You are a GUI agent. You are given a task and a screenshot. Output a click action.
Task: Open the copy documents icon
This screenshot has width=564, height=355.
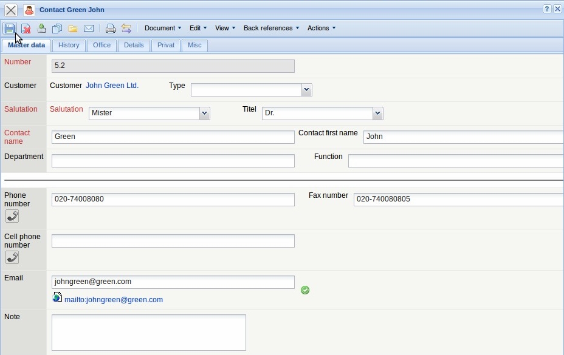[x=56, y=29]
